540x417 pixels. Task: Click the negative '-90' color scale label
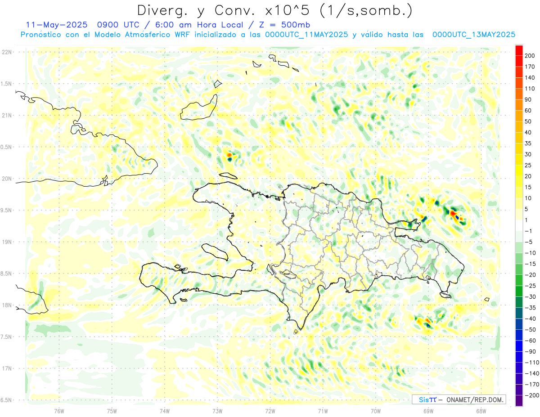(x=530, y=352)
